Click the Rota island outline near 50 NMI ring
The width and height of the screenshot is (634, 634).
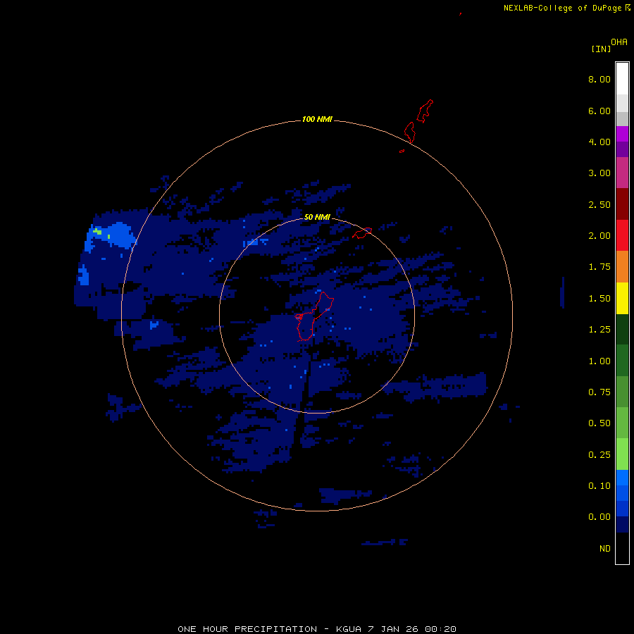(362, 233)
